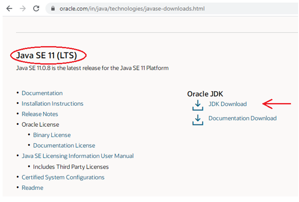Open Java SE Licensing Information User Manual
The width and height of the screenshot is (299, 202).
pos(78,156)
